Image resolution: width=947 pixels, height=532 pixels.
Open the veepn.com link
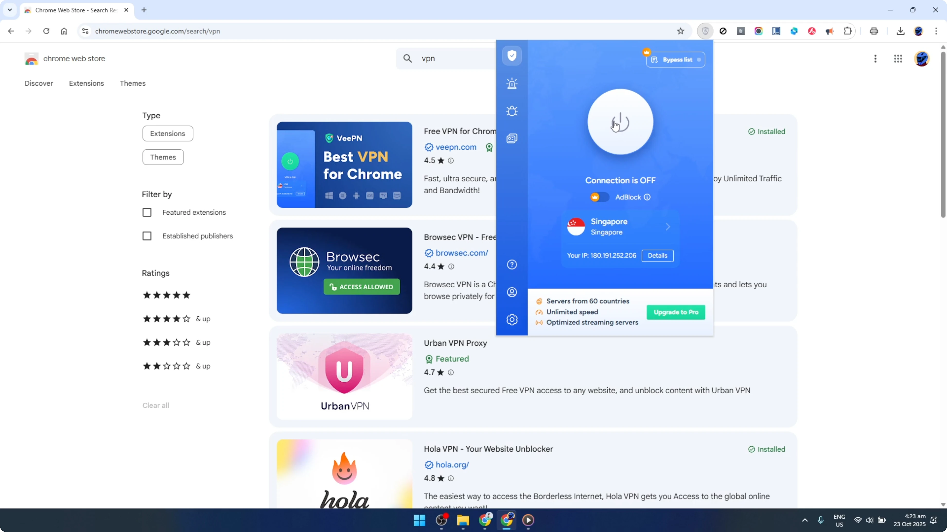coord(455,147)
